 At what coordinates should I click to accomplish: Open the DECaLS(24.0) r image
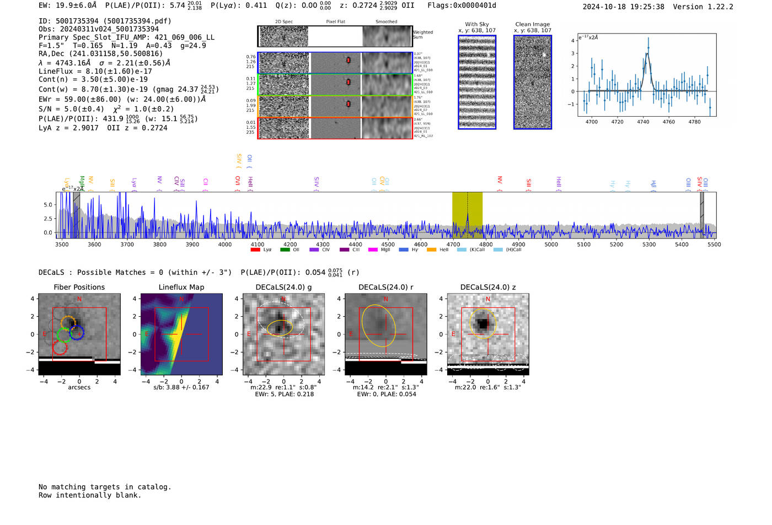tap(386, 334)
